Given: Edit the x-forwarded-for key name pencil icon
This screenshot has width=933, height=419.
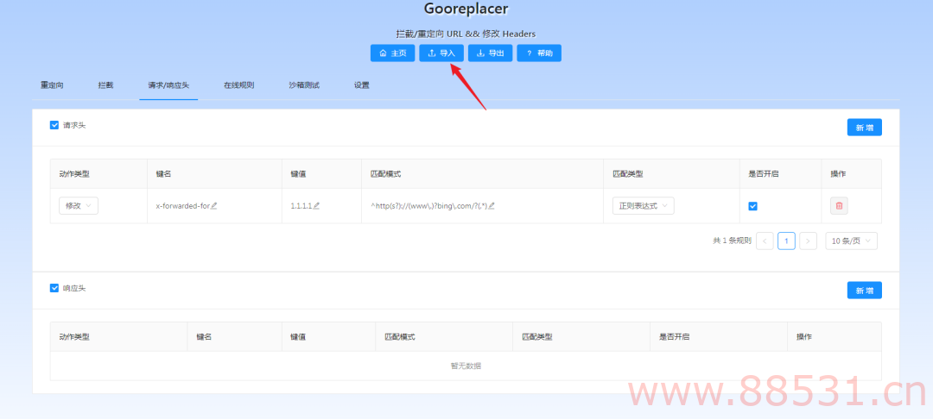Looking at the screenshot, I should click(x=214, y=206).
